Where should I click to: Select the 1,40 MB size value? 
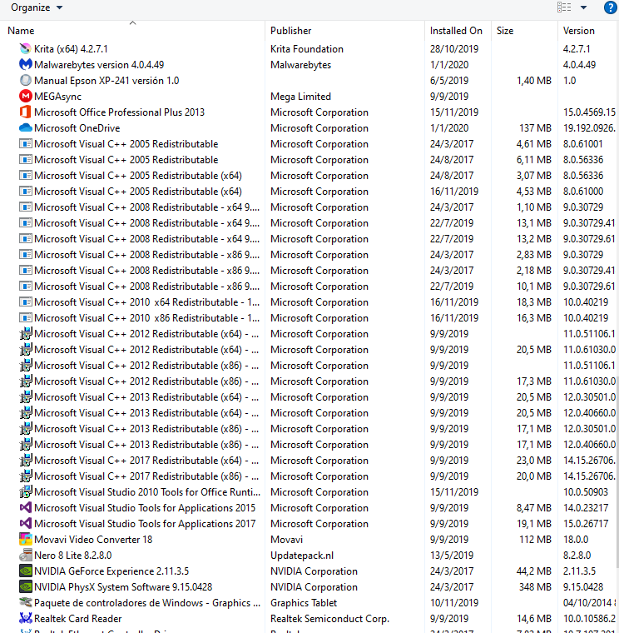pyautogui.click(x=534, y=80)
